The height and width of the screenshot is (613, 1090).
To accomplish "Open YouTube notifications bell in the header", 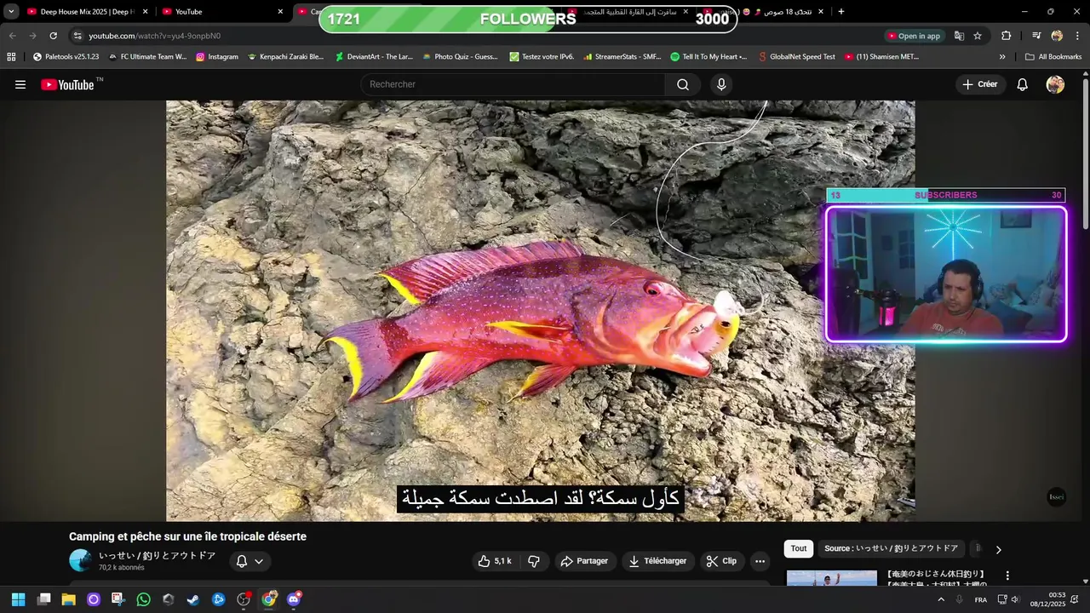I will (x=1023, y=84).
